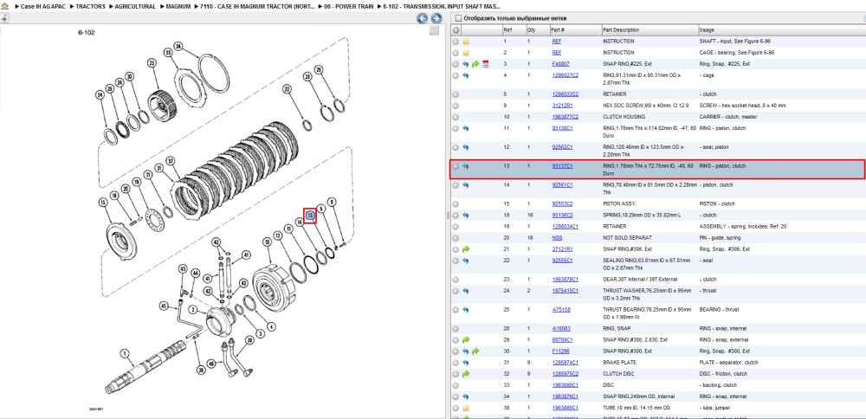Toggle the select-all circle in table header
This screenshot has height=419, width=866.
click(x=456, y=29)
